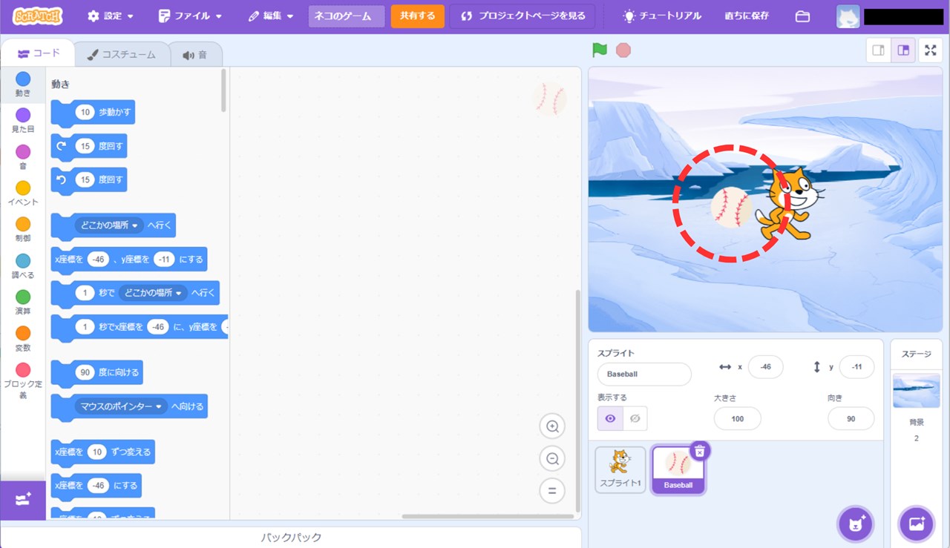Expand どこかの場所 dropdown in 1秒で block

pyautogui.click(x=153, y=293)
